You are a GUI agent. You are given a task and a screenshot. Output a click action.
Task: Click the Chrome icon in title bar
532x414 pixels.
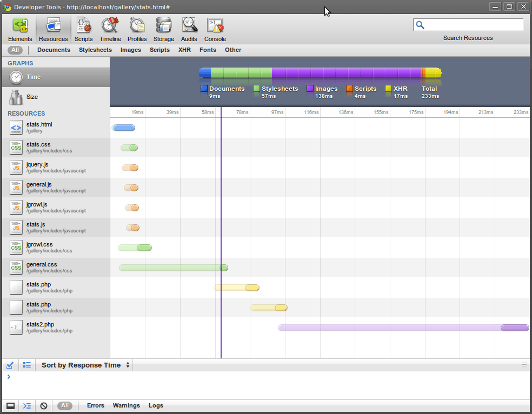(x=8, y=7)
